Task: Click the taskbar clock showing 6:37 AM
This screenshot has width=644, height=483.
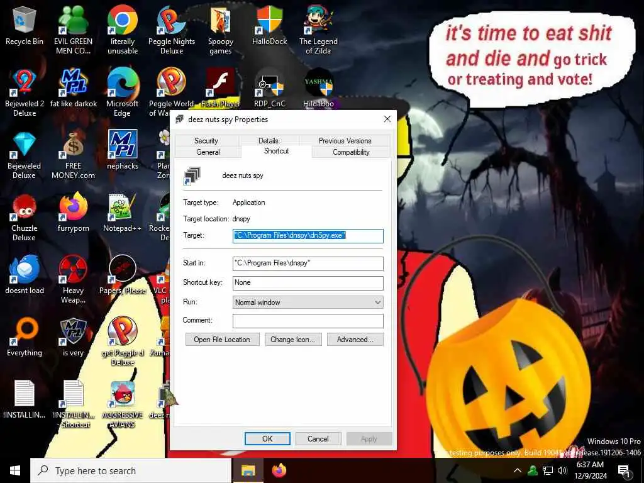Action: pyautogui.click(x=591, y=470)
